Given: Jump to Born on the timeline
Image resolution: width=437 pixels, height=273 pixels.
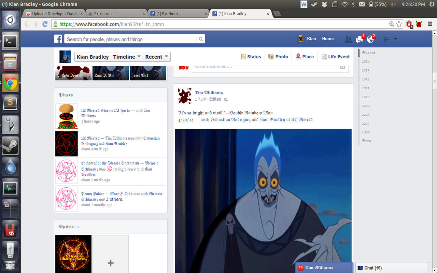Looking at the screenshot, I should pos(366,141).
